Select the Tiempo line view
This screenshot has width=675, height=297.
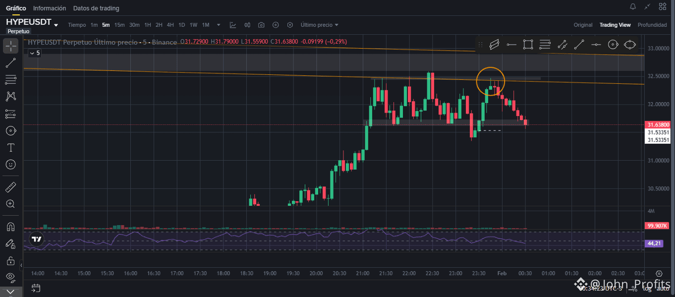[77, 25]
